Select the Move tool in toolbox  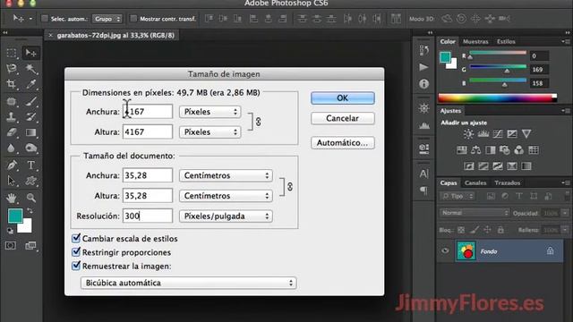click(x=30, y=53)
